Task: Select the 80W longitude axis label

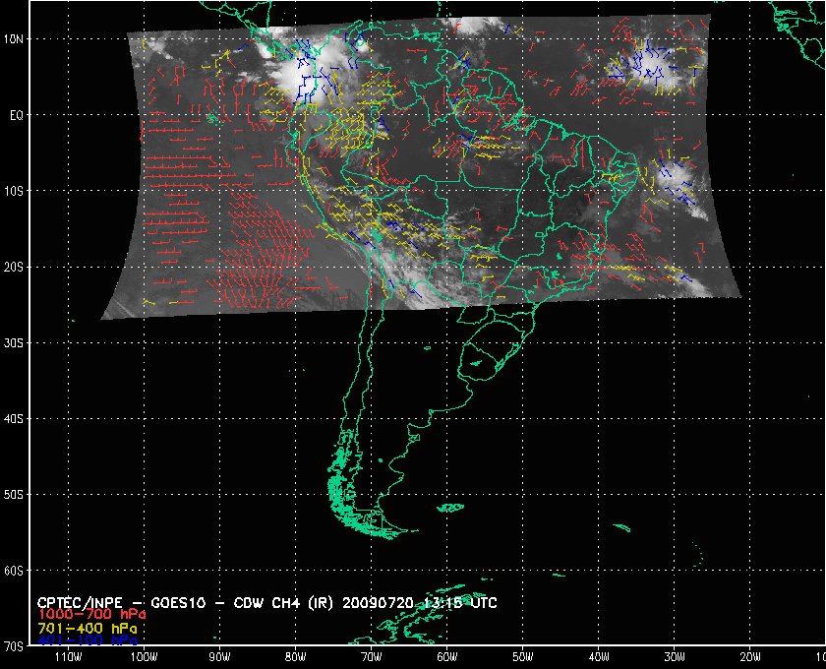Action: click(x=295, y=656)
